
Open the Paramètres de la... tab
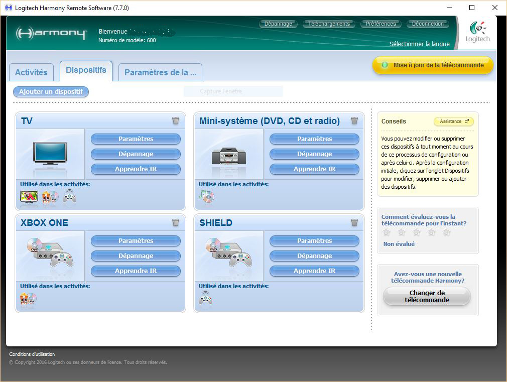click(160, 72)
